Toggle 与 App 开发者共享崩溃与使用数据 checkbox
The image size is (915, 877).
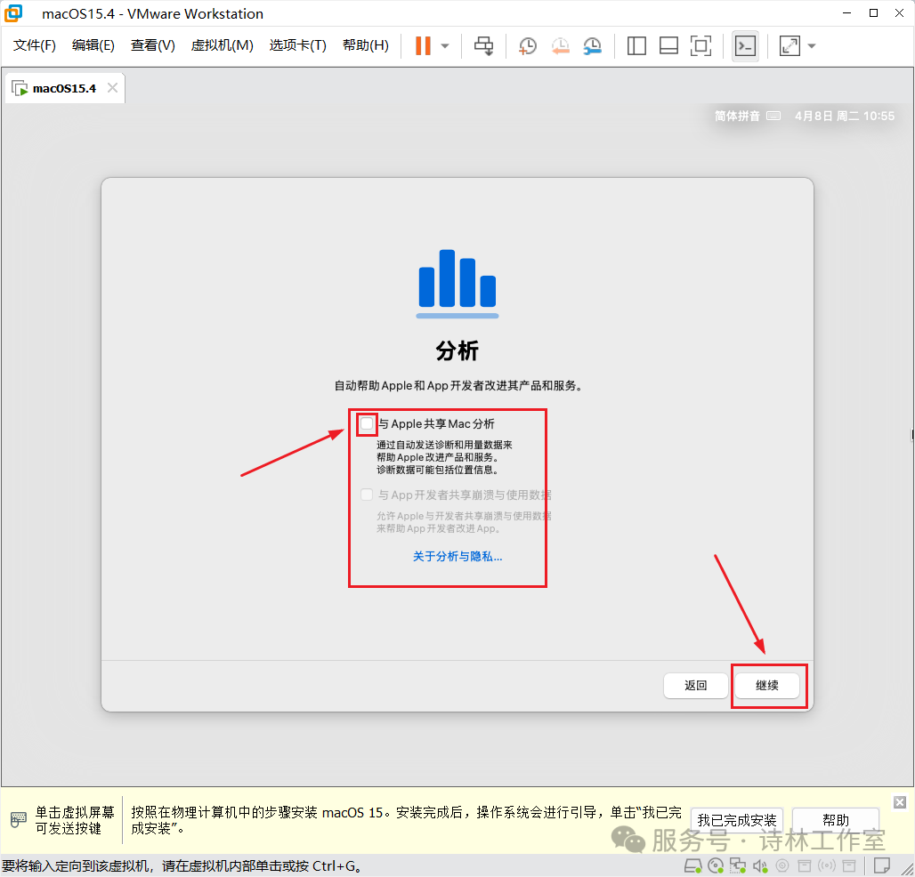367,495
